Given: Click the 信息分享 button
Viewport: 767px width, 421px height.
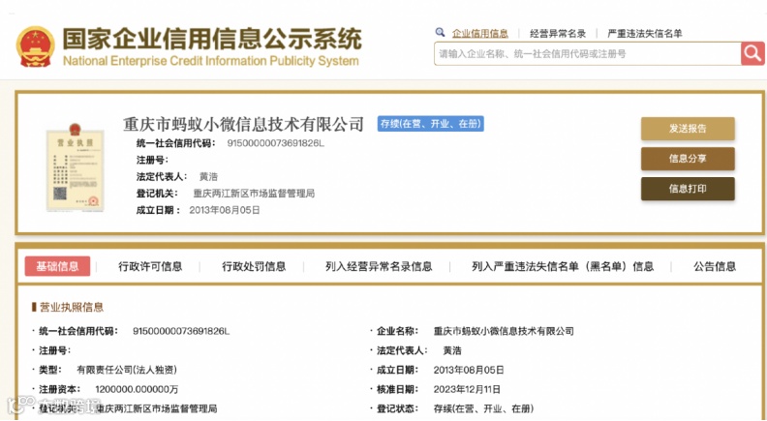Looking at the screenshot, I should point(688,159).
